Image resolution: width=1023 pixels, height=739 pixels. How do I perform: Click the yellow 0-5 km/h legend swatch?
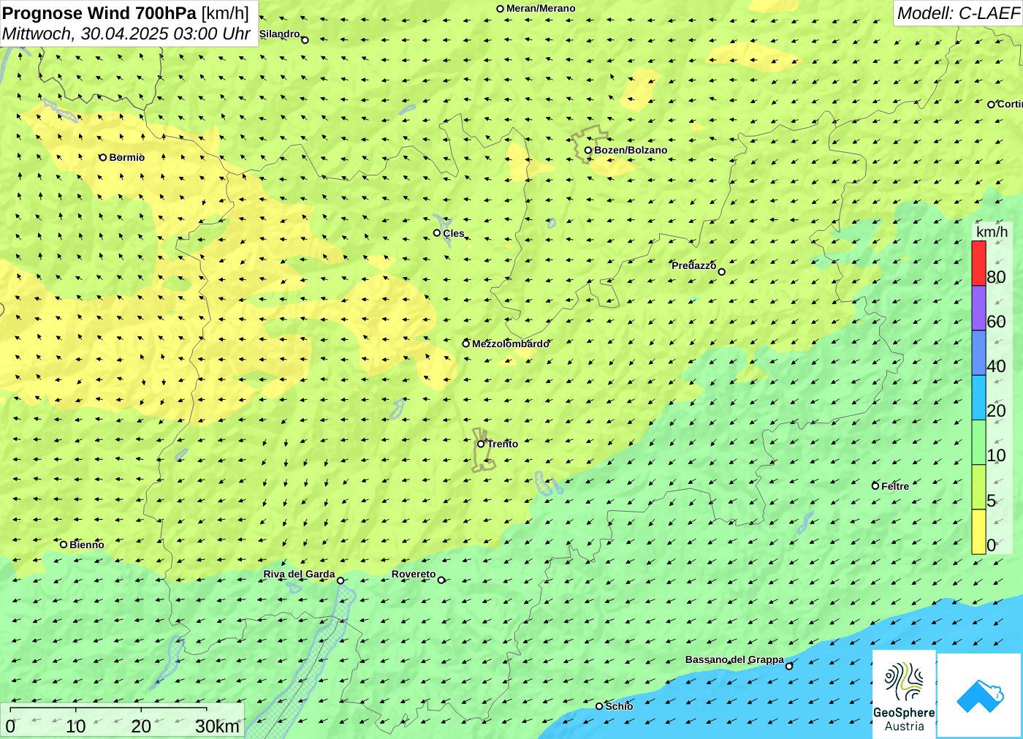click(978, 531)
